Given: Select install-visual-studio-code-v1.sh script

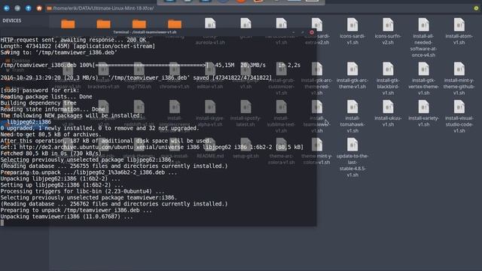Looking at the screenshot, I should click(x=459, y=117).
